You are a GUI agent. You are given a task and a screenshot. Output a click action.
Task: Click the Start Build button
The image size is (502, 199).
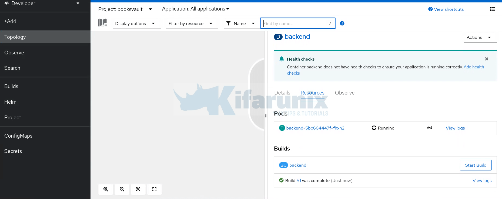[x=476, y=165]
